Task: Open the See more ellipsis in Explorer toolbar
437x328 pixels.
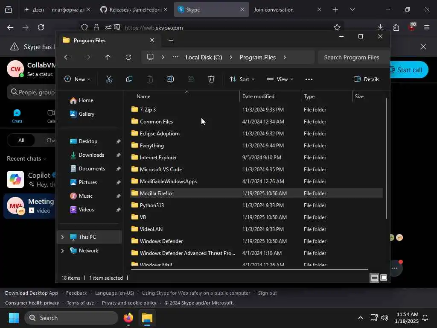Action: click(309, 79)
